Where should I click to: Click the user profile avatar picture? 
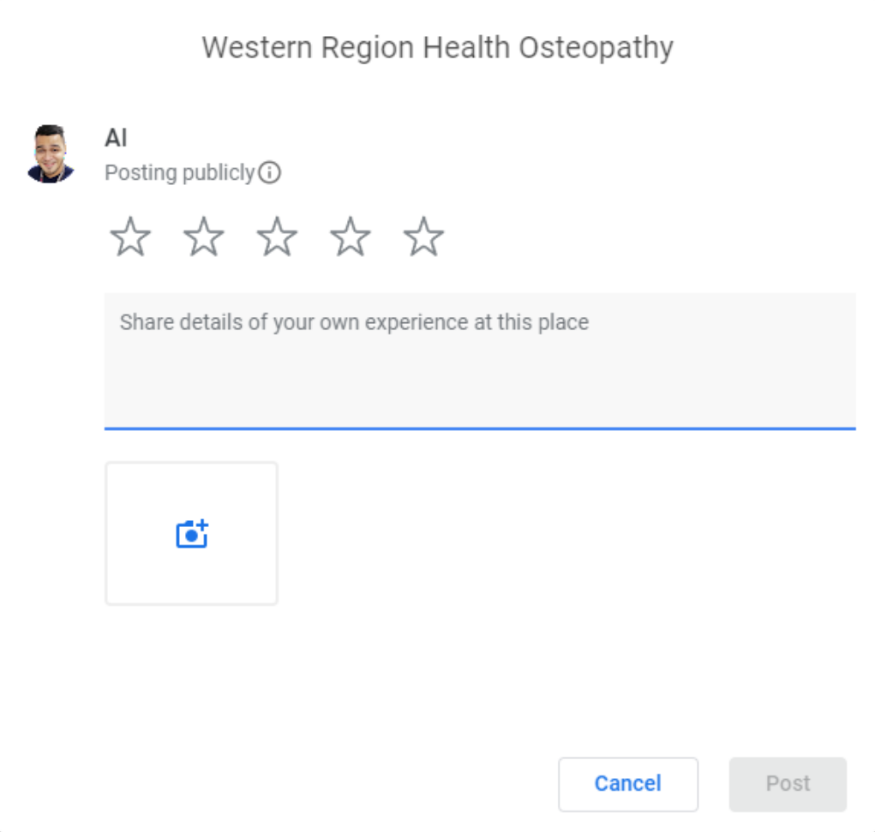click(51, 154)
